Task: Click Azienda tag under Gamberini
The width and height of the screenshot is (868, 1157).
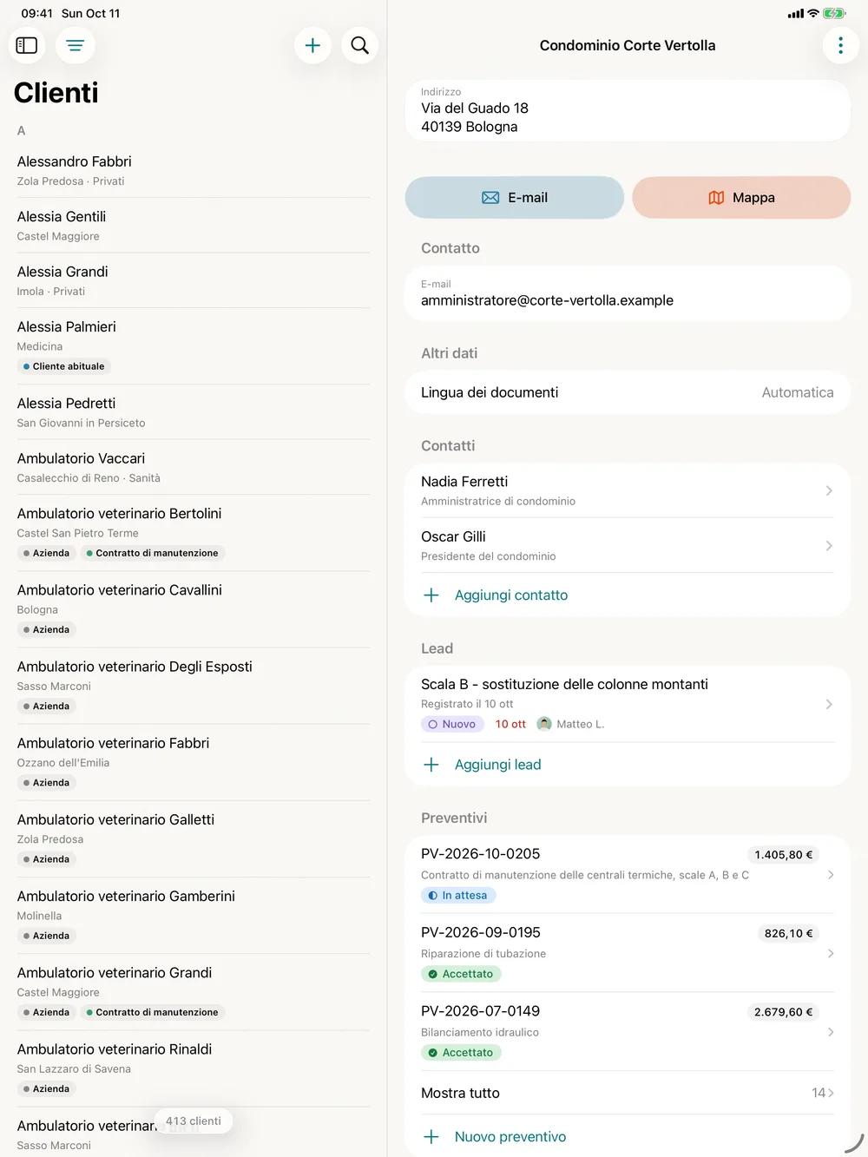Action: [47, 936]
